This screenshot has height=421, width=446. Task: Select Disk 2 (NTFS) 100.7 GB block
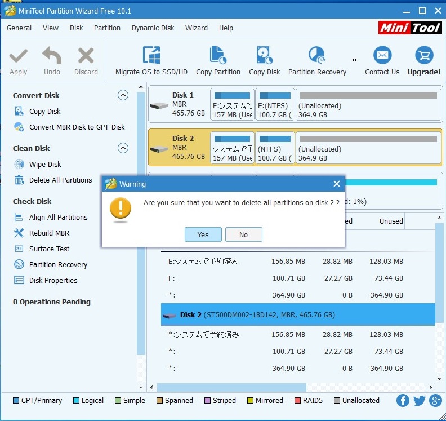(x=275, y=148)
